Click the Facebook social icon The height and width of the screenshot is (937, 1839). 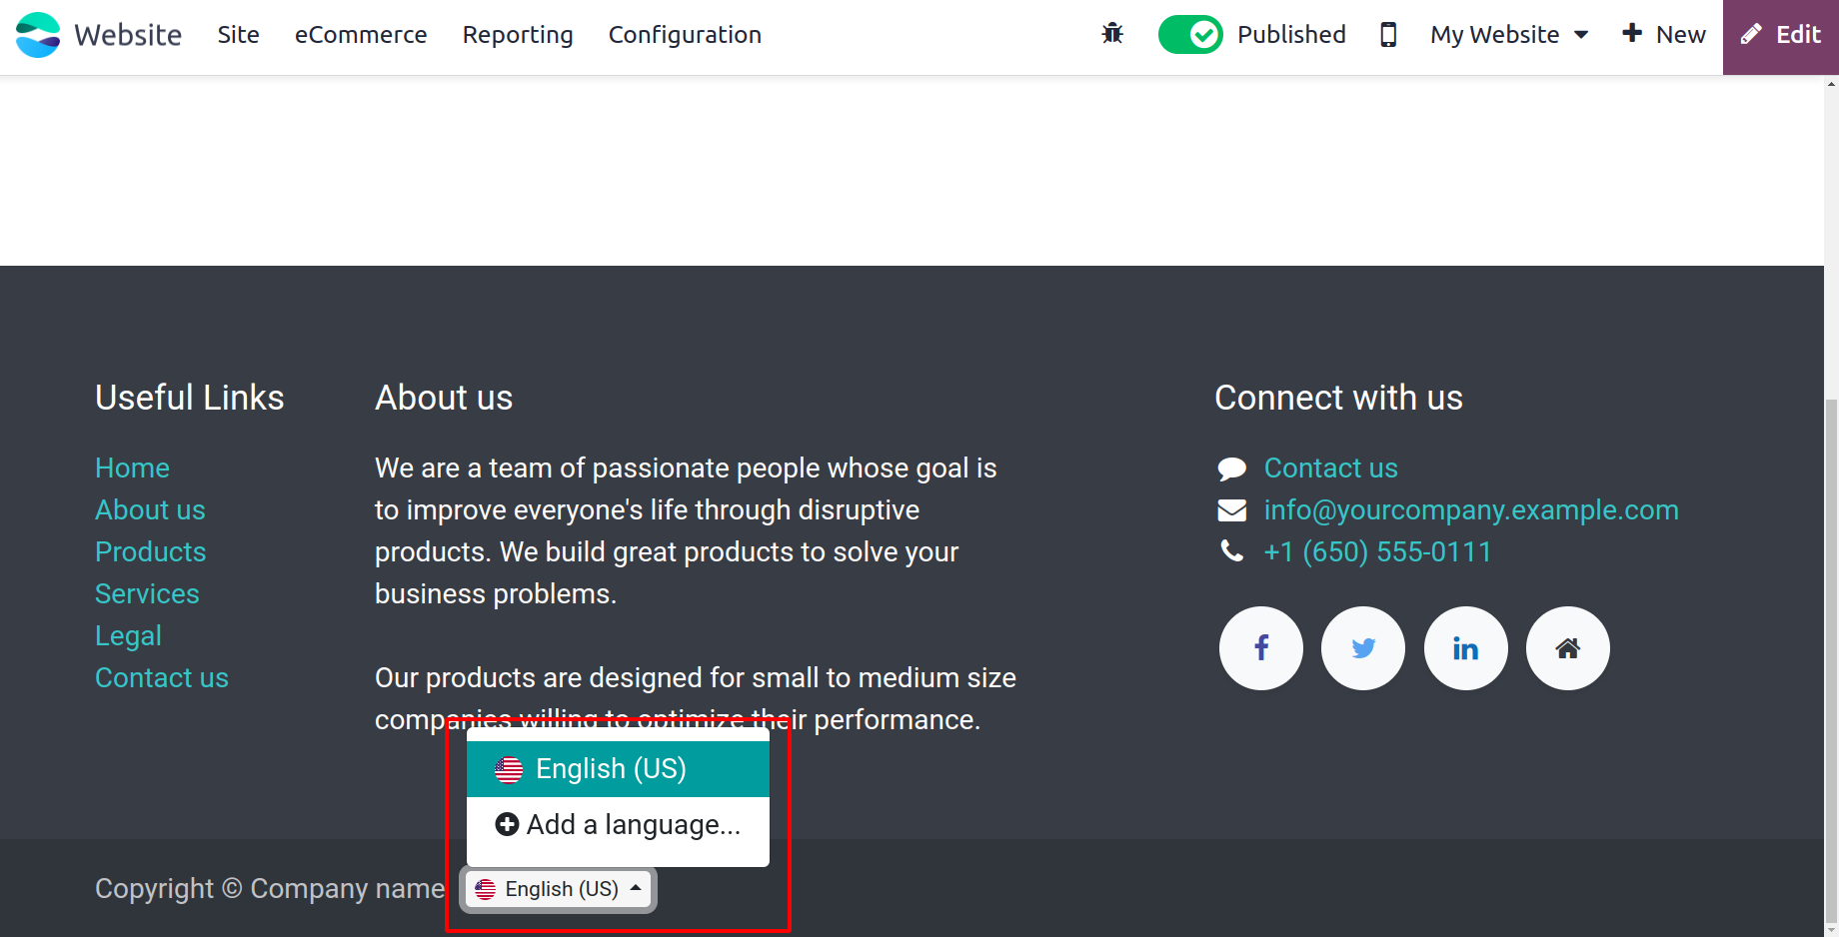coord(1260,648)
